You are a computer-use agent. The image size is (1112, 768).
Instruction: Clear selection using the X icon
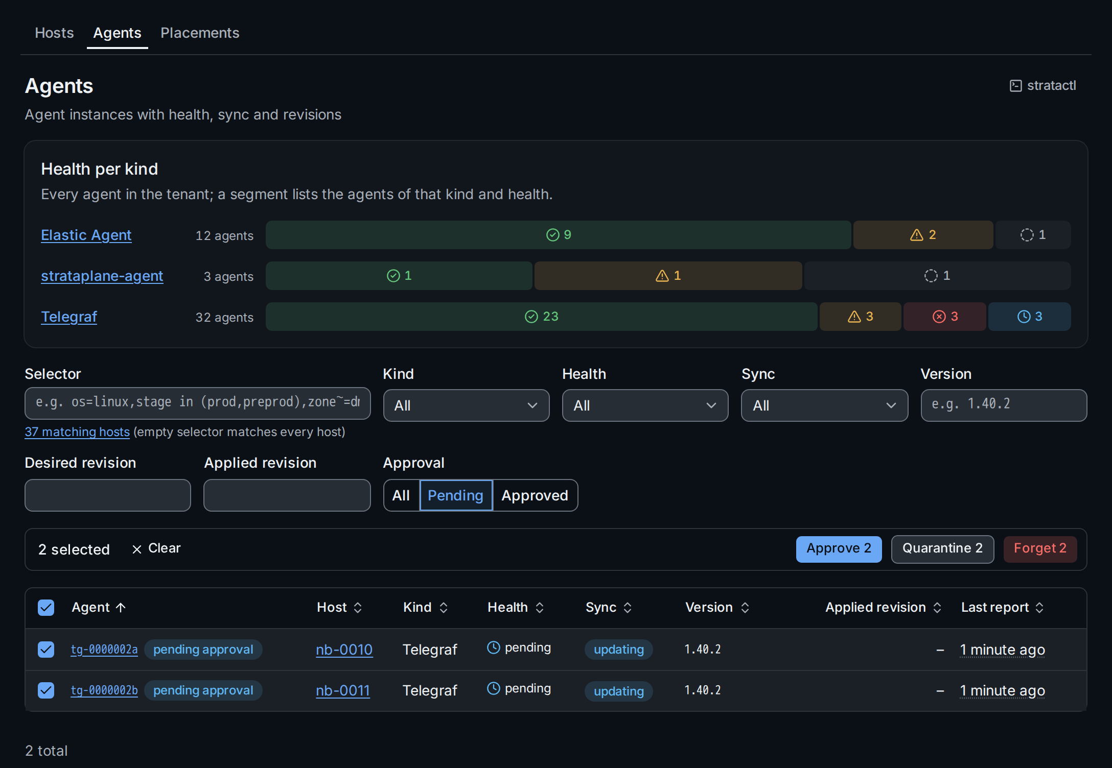(x=136, y=549)
